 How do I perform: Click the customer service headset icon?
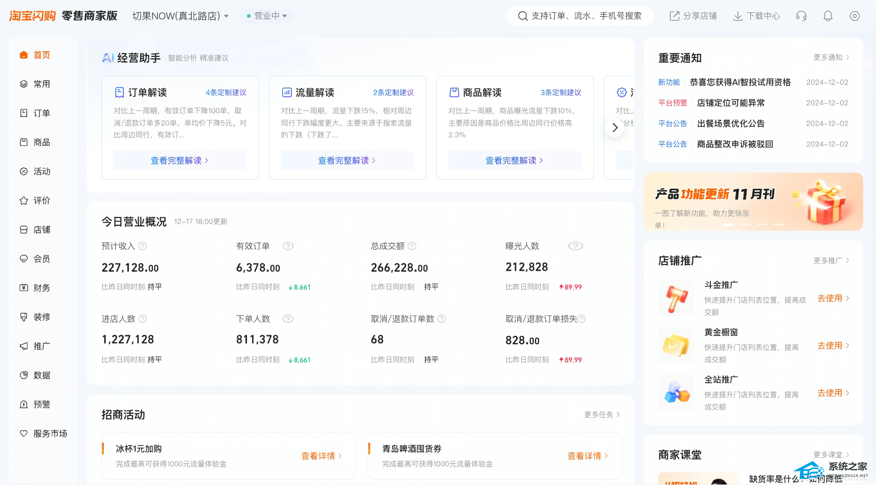pos(801,16)
